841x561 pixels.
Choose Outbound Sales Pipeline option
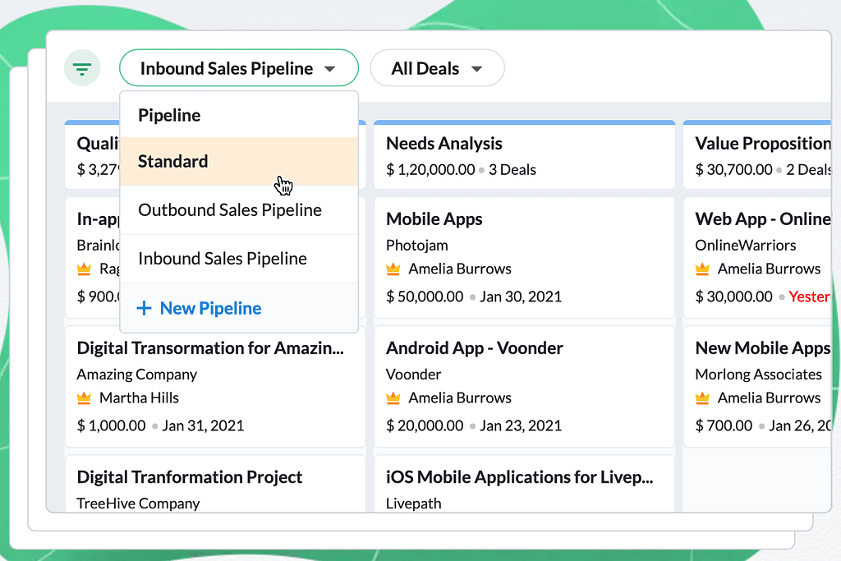pyautogui.click(x=239, y=210)
